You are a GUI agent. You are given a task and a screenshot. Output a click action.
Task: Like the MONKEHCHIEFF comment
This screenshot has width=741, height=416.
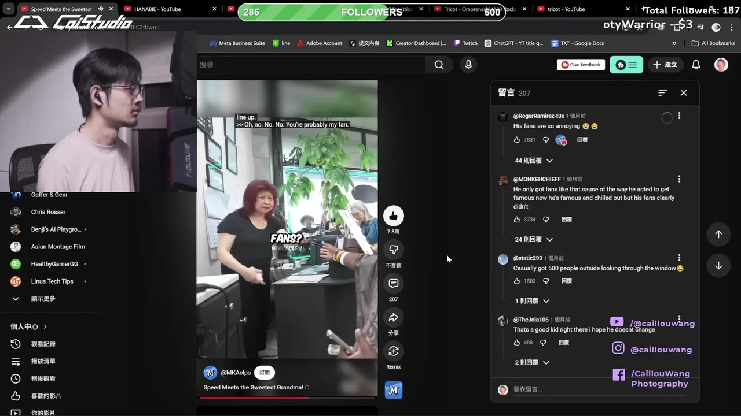pyautogui.click(x=517, y=220)
